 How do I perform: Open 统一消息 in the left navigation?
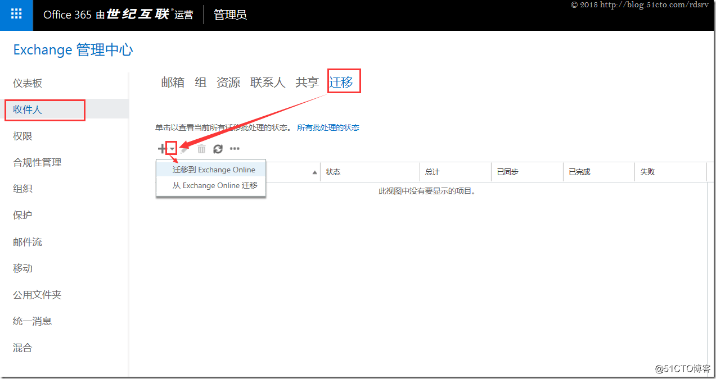33,321
